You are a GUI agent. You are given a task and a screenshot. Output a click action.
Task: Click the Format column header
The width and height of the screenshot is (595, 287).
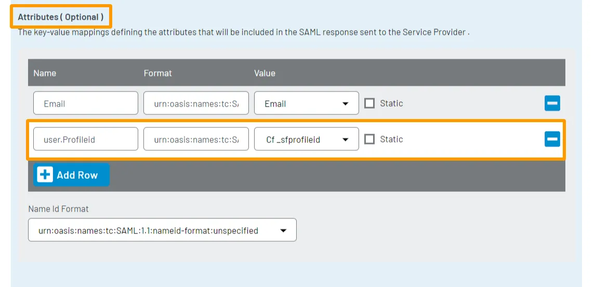click(x=157, y=73)
